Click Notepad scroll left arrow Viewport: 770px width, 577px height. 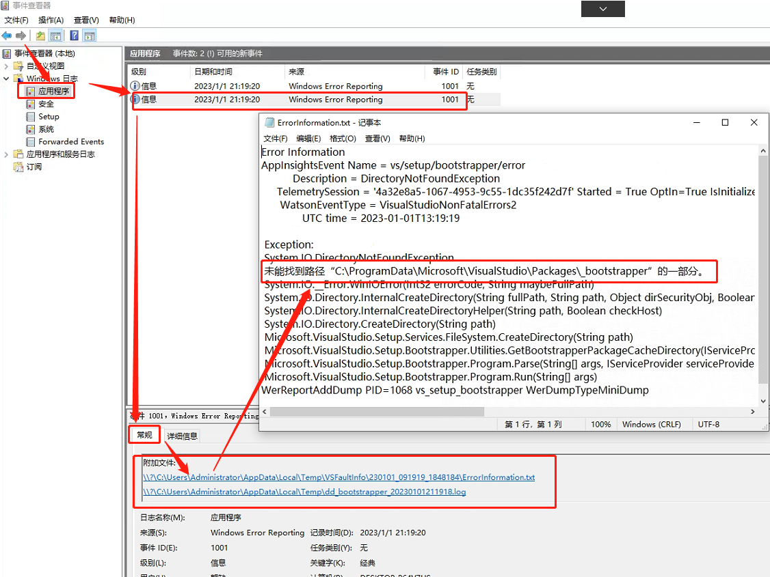(264, 412)
